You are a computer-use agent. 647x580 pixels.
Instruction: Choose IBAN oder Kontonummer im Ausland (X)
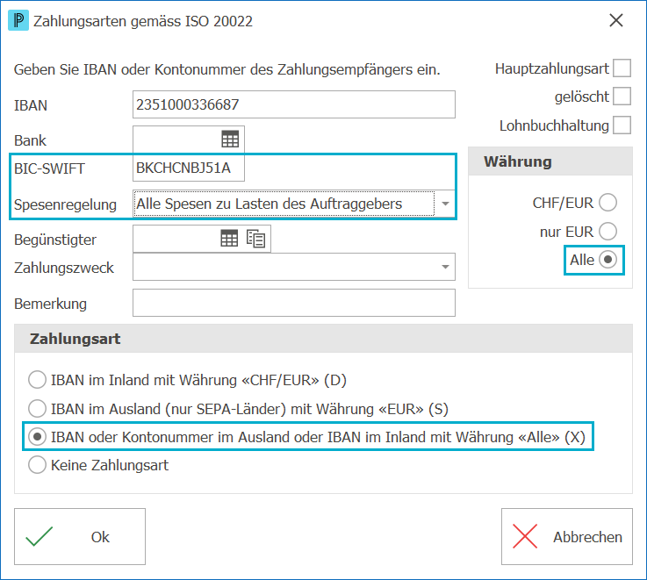[37, 436]
